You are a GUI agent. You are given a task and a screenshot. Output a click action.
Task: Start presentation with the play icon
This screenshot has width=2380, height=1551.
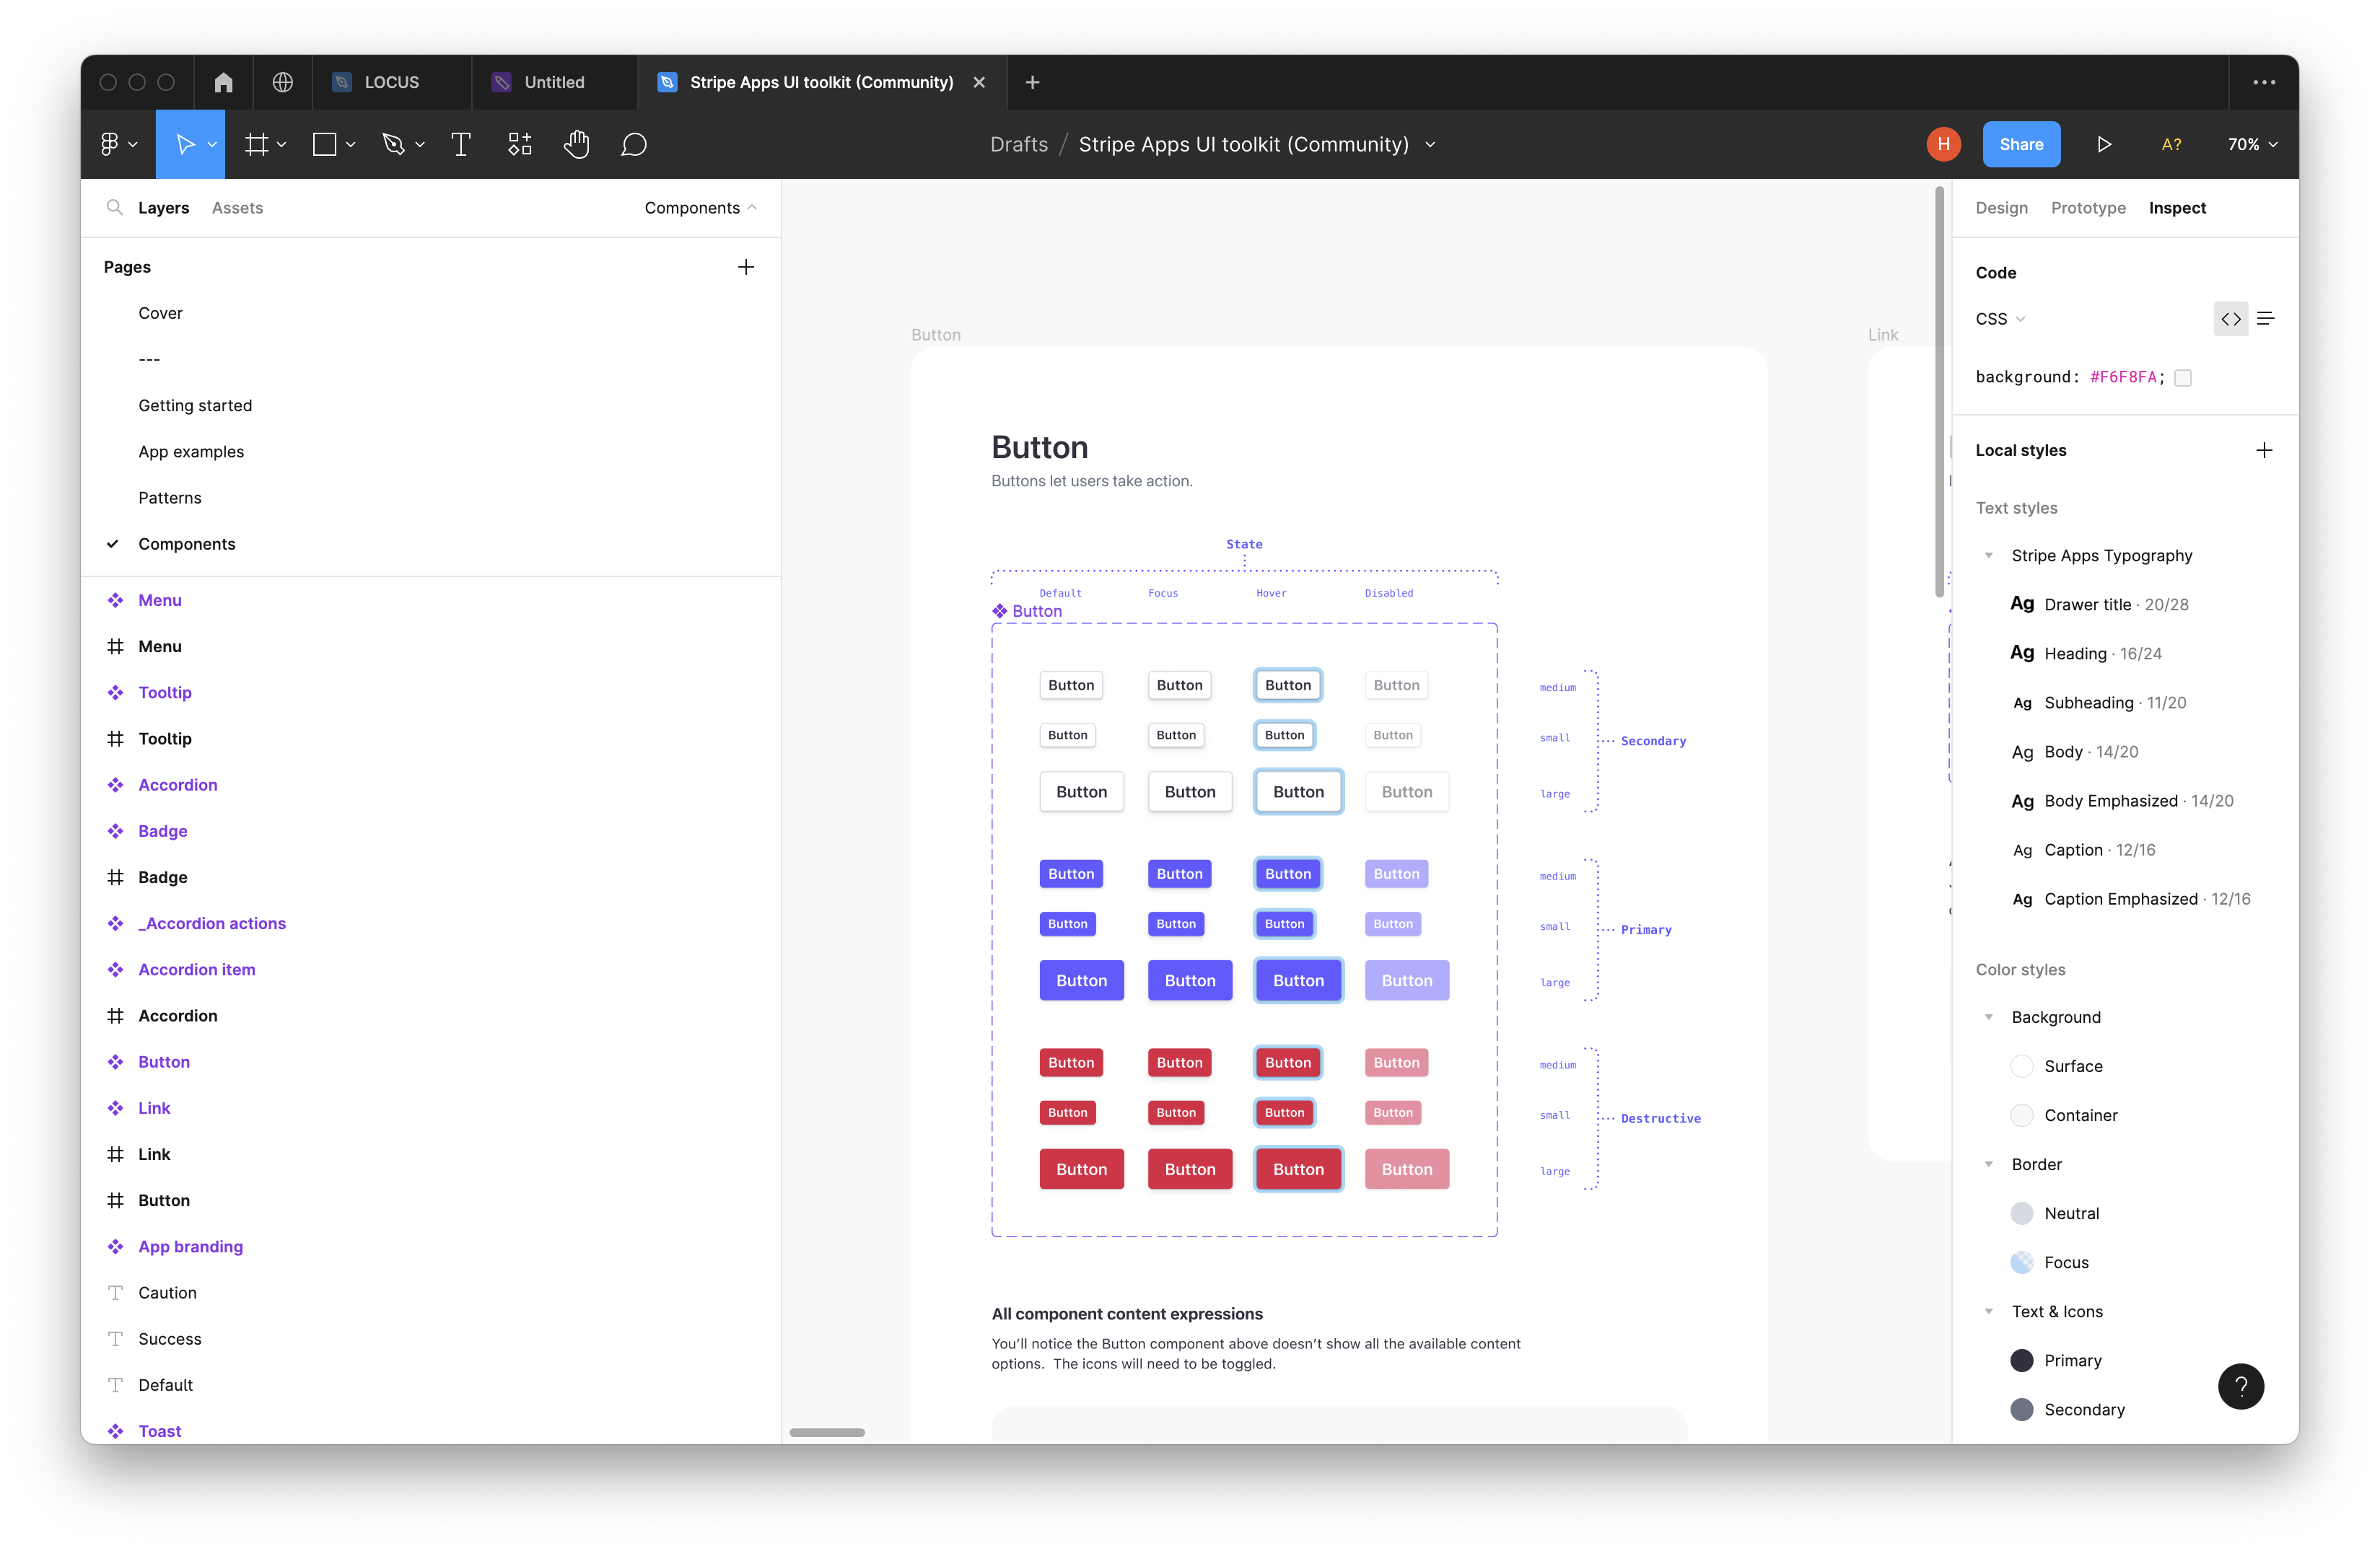point(2104,145)
